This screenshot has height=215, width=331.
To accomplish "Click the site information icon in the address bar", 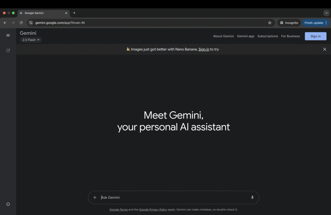I will click(30, 23).
